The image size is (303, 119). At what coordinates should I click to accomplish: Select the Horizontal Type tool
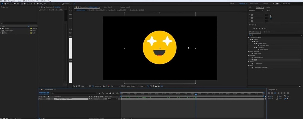28,4
